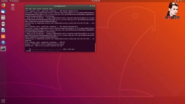Click the volume icon in top bar
This screenshot has height=104, width=185.
click(178, 1)
